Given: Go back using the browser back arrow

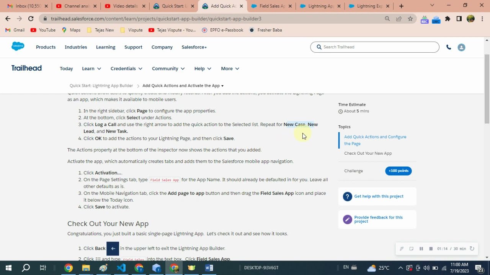Looking at the screenshot, I should (8, 19).
